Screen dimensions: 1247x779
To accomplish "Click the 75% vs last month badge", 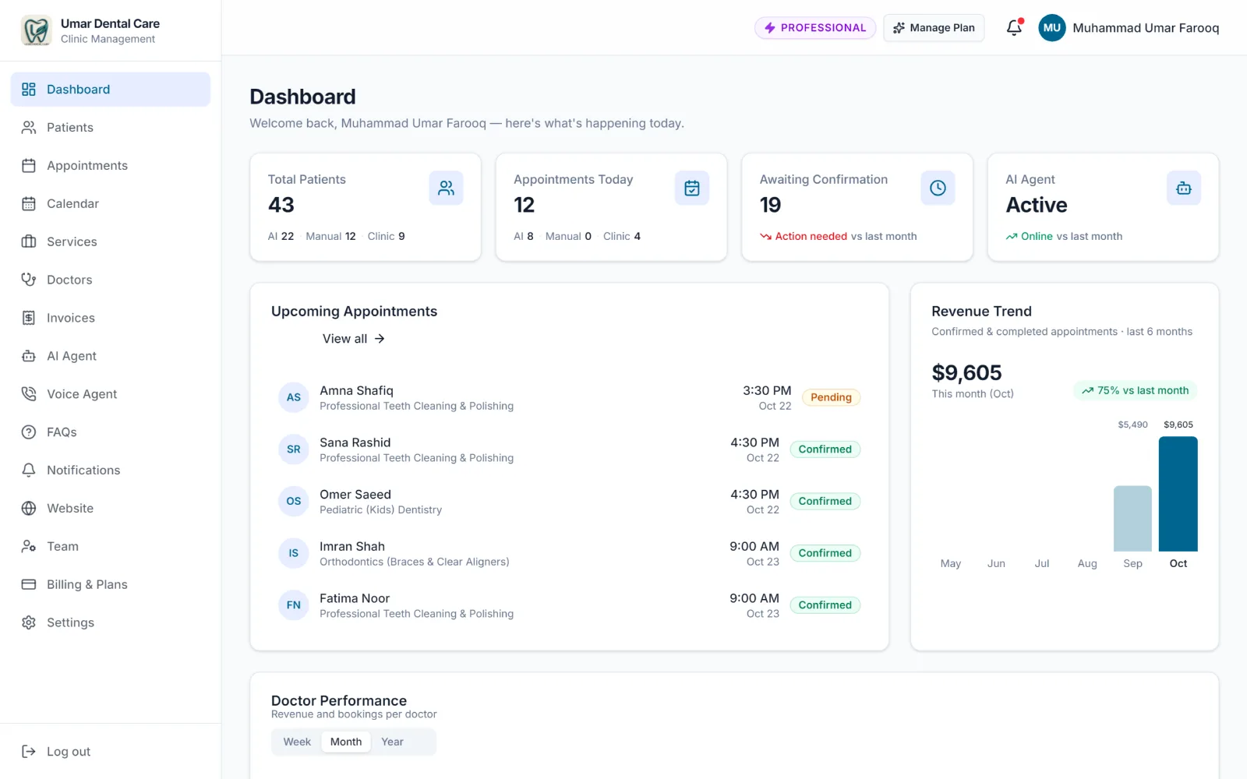I will point(1135,391).
